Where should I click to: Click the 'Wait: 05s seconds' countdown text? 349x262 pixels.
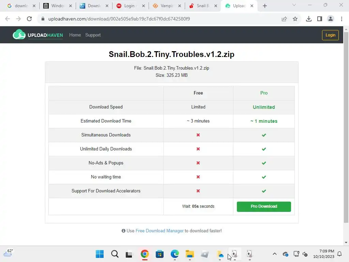click(x=198, y=206)
